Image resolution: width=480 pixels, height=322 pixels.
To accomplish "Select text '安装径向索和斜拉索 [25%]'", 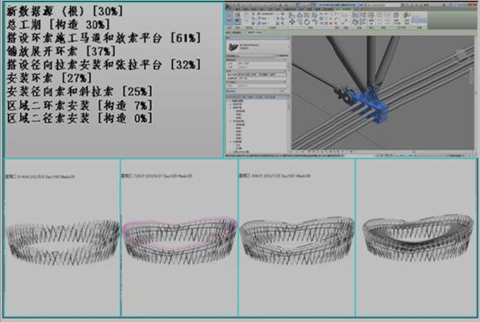I will pyautogui.click(x=79, y=92).
